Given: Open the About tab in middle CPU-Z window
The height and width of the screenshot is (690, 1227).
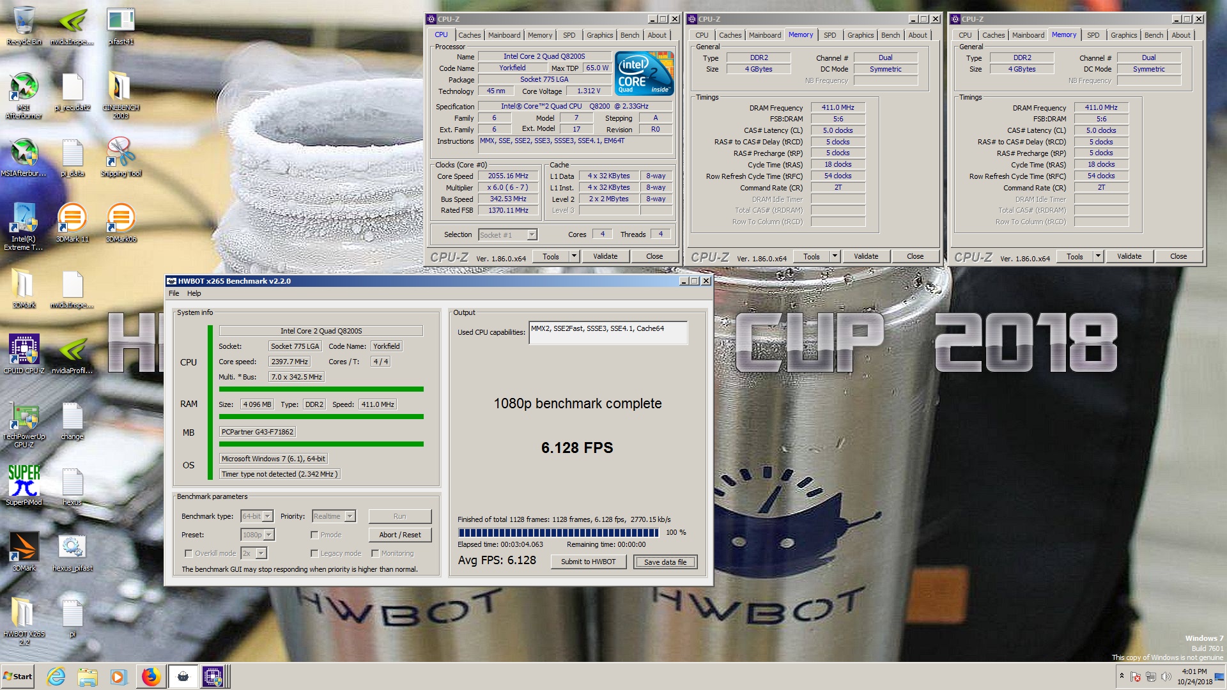Looking at the screenshot, I should coord(917,35).
